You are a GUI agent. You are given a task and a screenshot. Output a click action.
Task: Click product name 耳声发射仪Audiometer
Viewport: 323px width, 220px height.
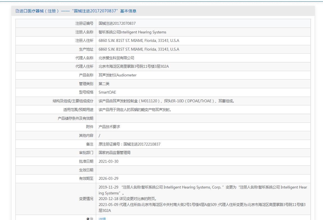(118, 75)
